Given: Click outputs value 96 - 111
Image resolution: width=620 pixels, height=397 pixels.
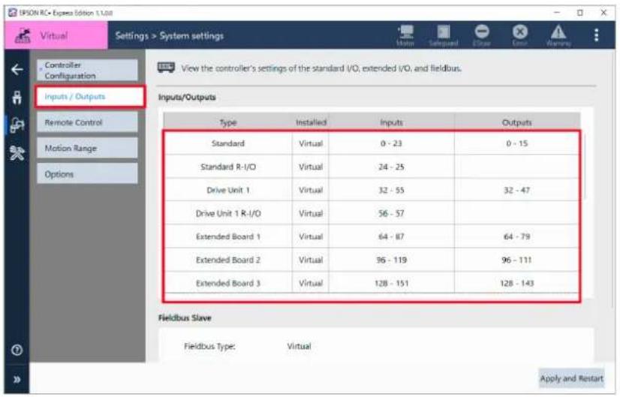Looking at the screenshot, I should point(517,260).
